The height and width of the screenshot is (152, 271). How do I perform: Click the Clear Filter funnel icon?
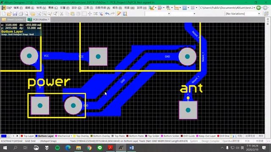(101, 14)
